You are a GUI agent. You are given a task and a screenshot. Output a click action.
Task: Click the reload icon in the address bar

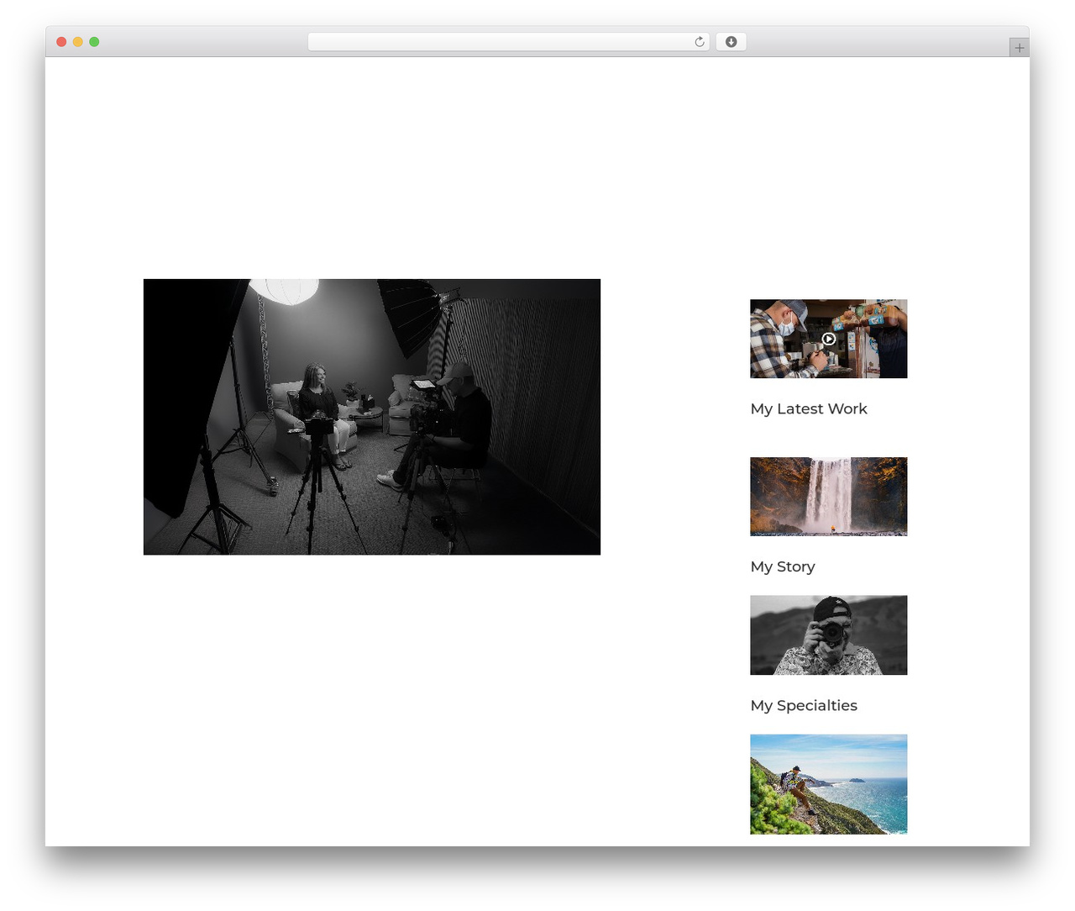(x=700, y=42)
